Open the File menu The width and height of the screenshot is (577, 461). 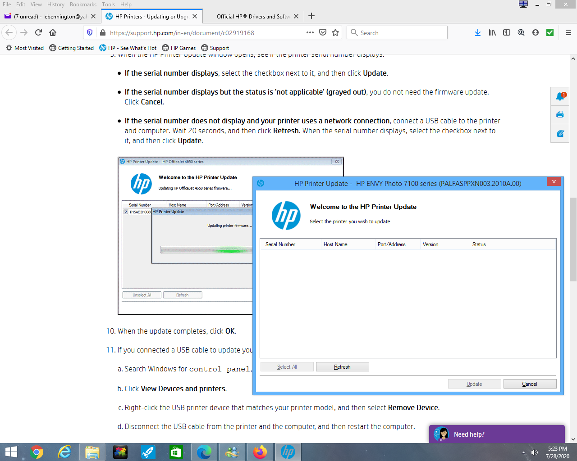[x=7, y=5]
